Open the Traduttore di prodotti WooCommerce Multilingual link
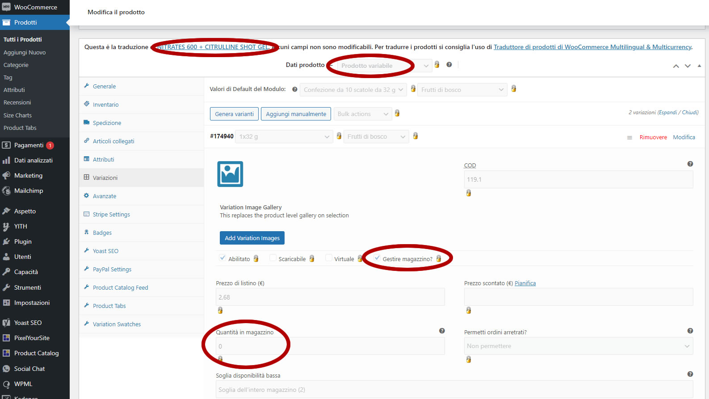The height and width of the screenshot is (399, 709). [593, 47]
